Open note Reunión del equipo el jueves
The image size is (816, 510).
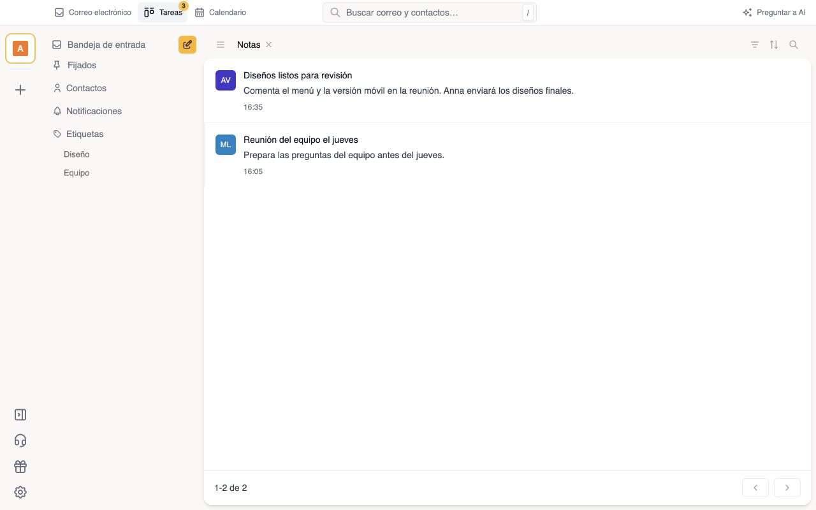(507, 155)
